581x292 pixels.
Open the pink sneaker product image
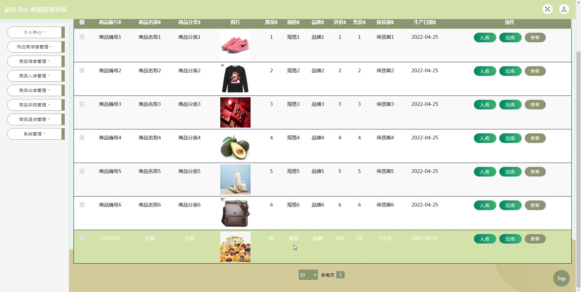(235, 45)
